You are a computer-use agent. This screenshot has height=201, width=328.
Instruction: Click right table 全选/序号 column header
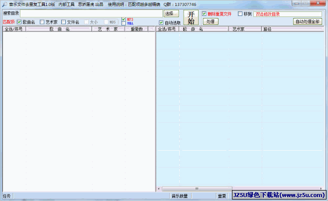click(x=168, y=29)
